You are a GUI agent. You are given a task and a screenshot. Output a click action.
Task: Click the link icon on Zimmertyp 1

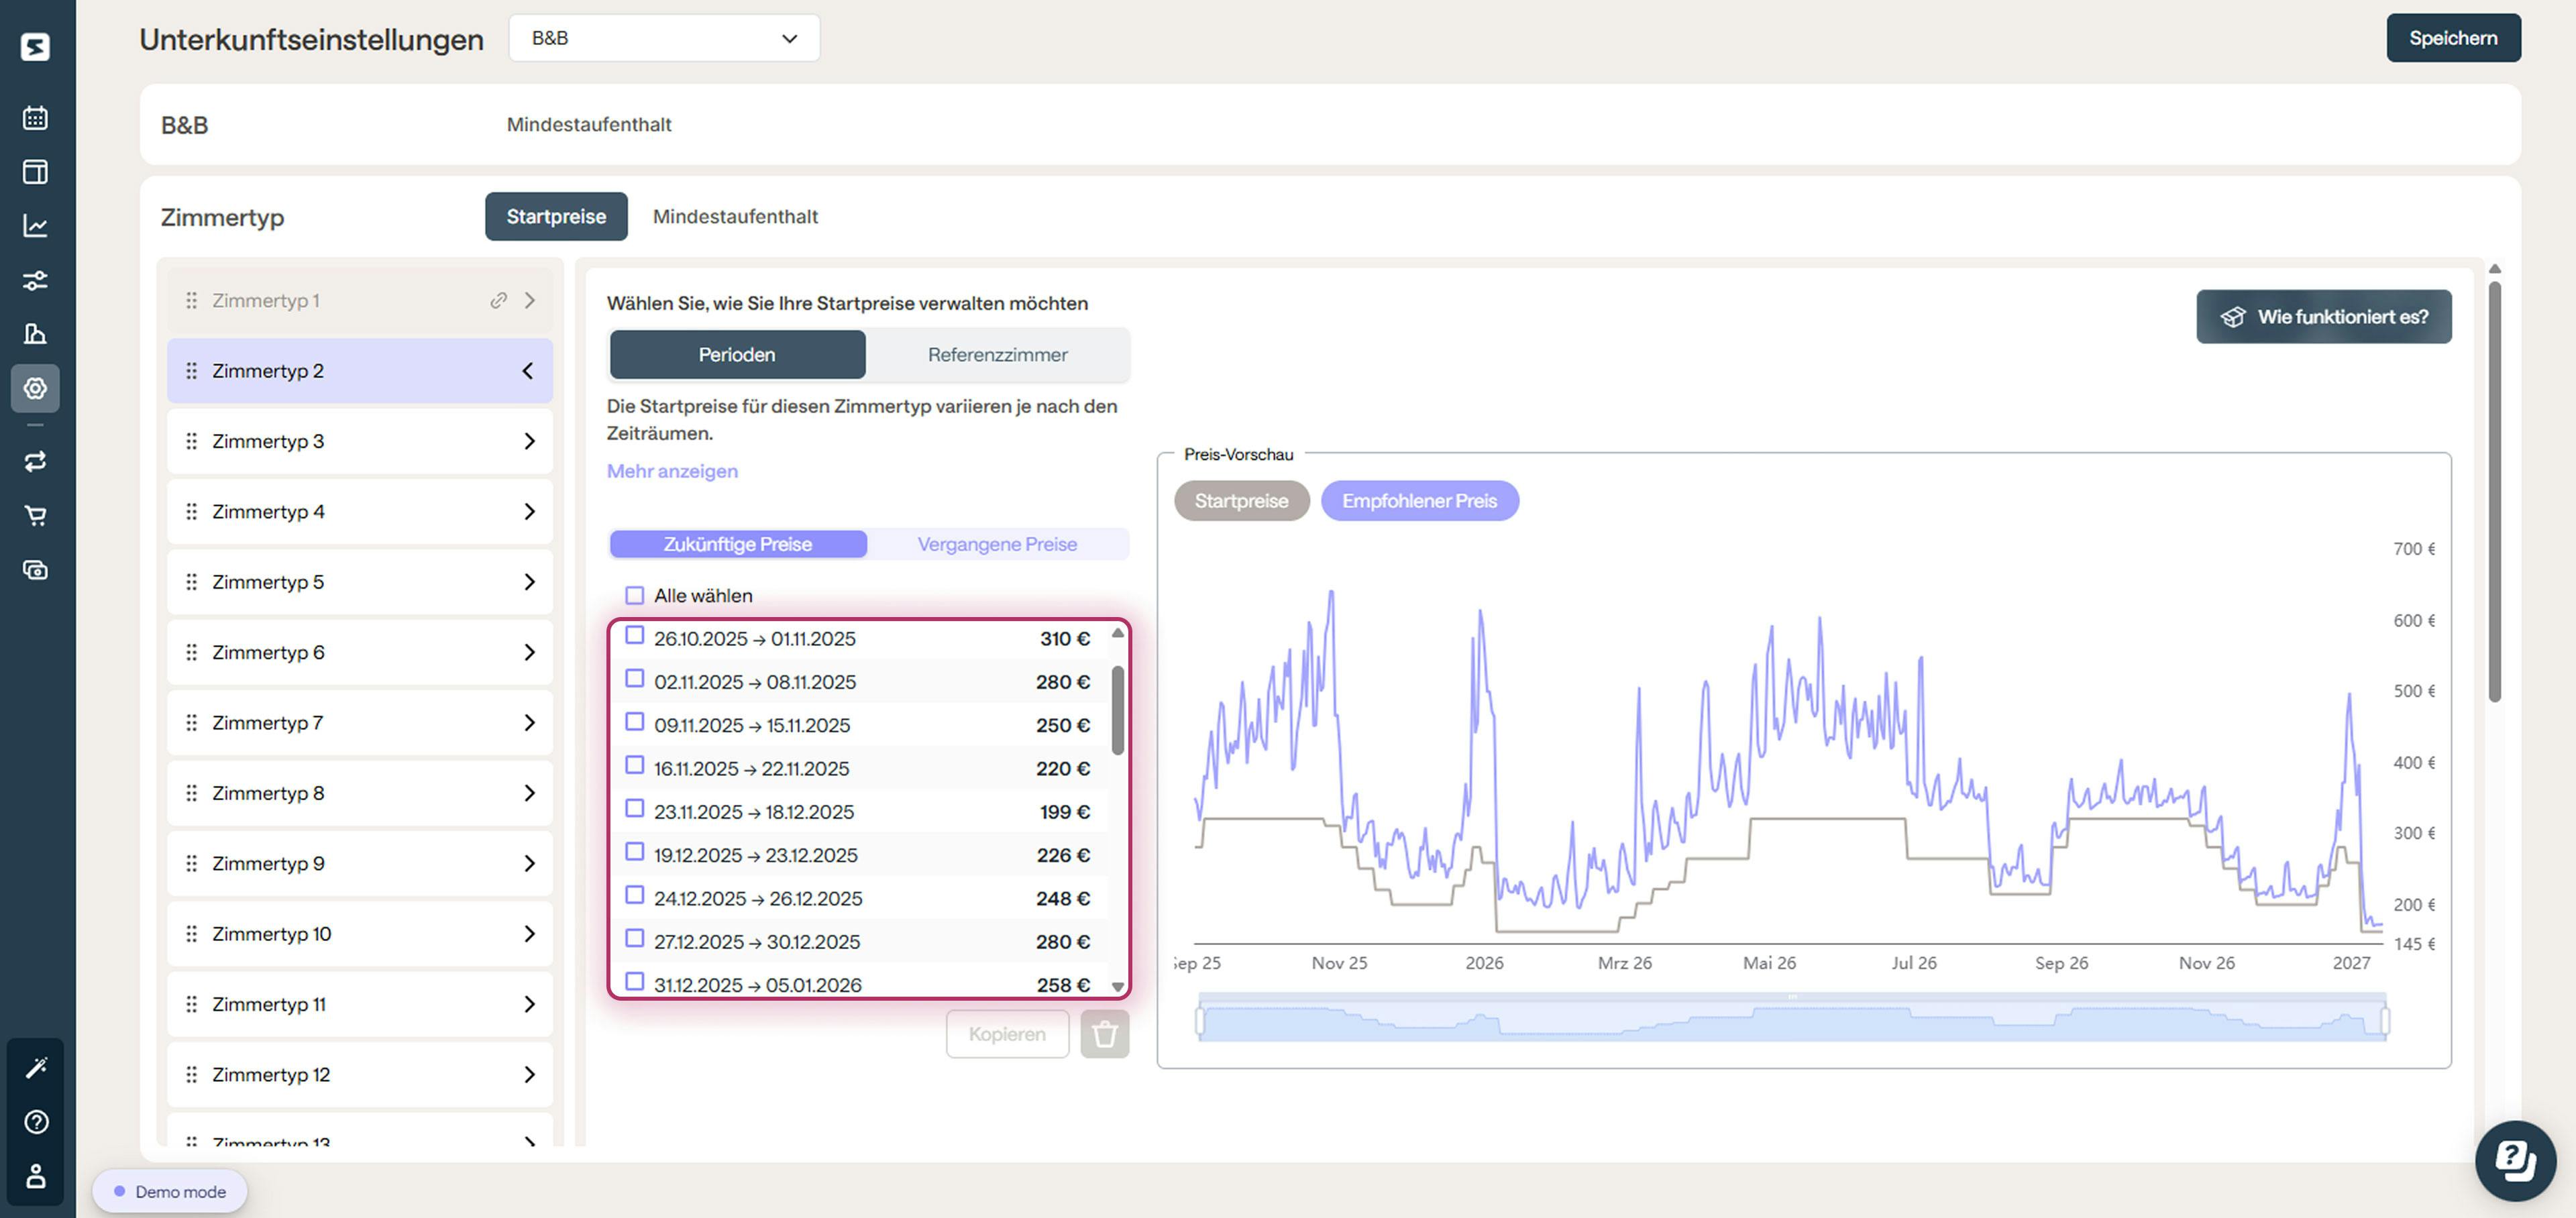pos(498,300)
